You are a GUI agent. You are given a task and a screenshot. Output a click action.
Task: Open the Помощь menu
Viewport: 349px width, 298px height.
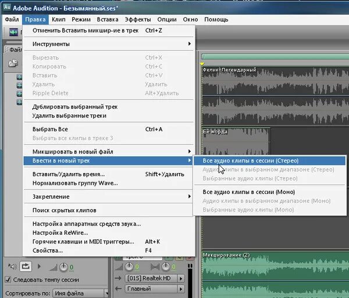click(x=216, y=20)
